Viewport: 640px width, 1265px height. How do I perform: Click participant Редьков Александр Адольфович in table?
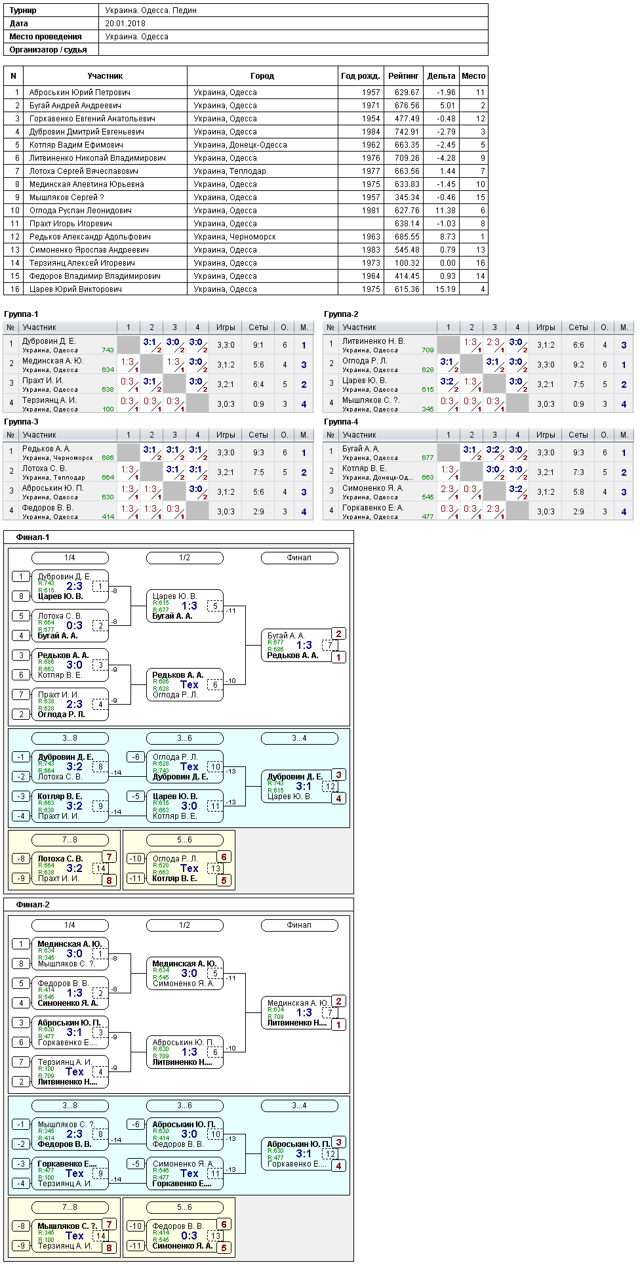click(x=90, y=237)
